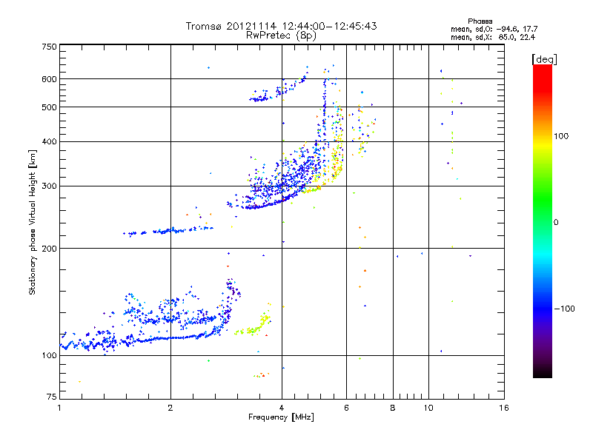The image size is (593, 444).
Task: Click the 'Stationary phase Virtual Height [km]' axis label
Action: point(33,222)
